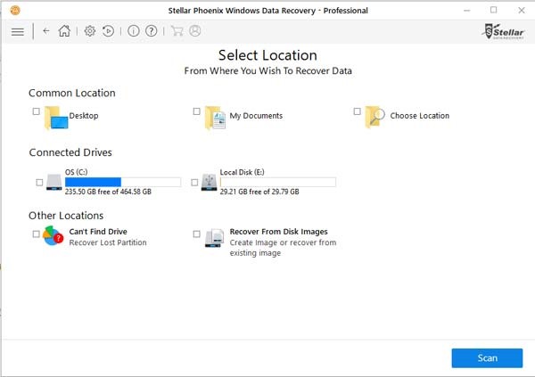Select the OS (C:) drive checkbox
Screen dimensions: 535x377
(39, 183)
